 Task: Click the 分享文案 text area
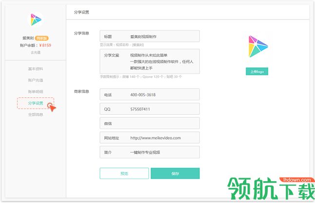coord(150,61)
